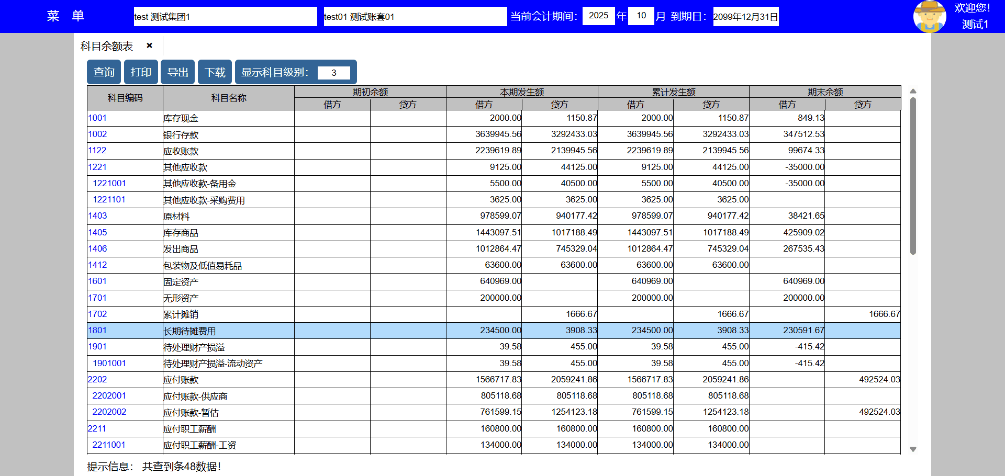
Task: Close the 科目余额表 tab
Action: pos(149,46)
